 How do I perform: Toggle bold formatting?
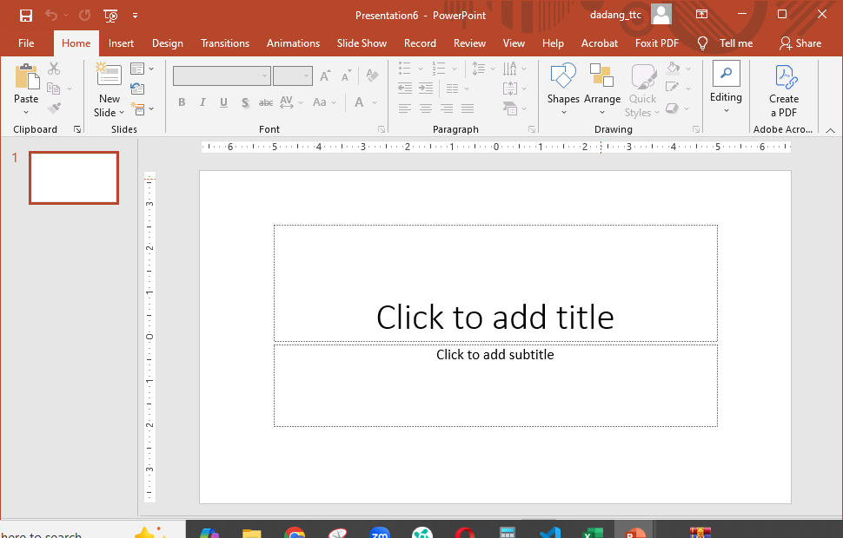[182, 102]
